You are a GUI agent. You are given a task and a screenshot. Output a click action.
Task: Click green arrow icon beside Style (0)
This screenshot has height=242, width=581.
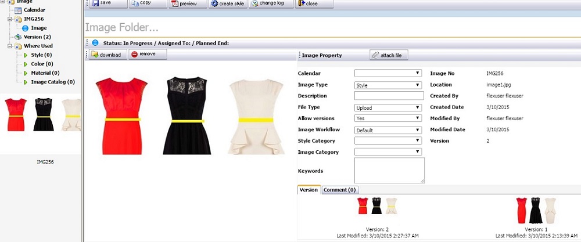tap(26, 55)
